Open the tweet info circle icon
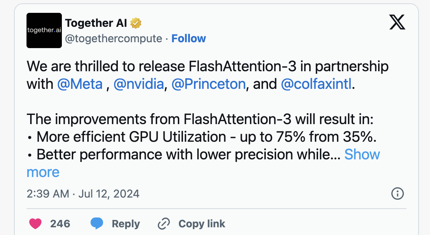This screenshot has height=235, width=430. 397,194
